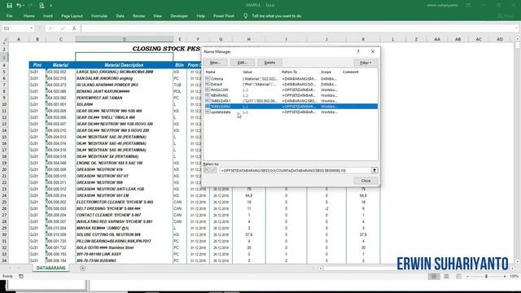This screenshot has width=521, height=293.
Task: Click the formula bar Cancel X icon
Action: [x=50, y=28]
